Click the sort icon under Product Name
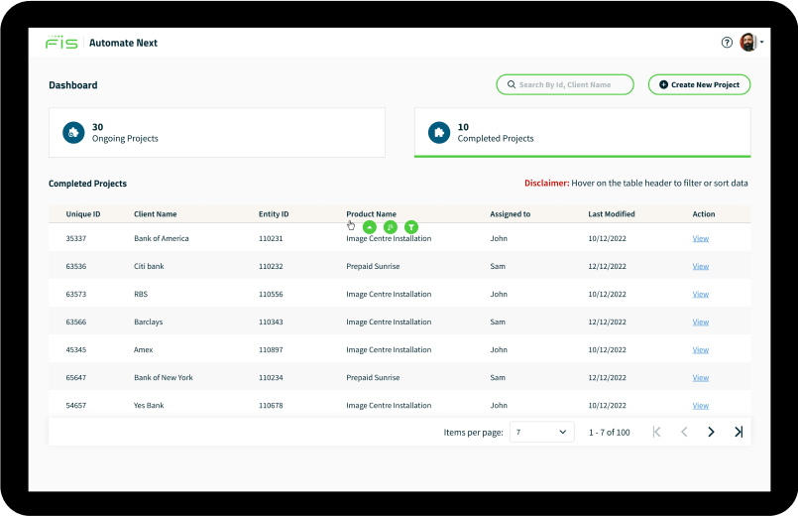This screenshot has height=516, width=798. (391, 227)
